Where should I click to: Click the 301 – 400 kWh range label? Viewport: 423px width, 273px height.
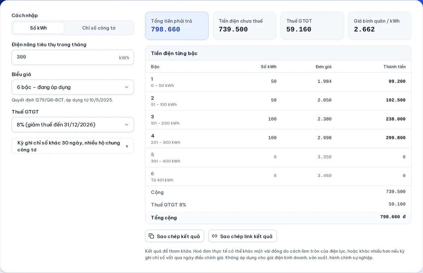point(166,161)
